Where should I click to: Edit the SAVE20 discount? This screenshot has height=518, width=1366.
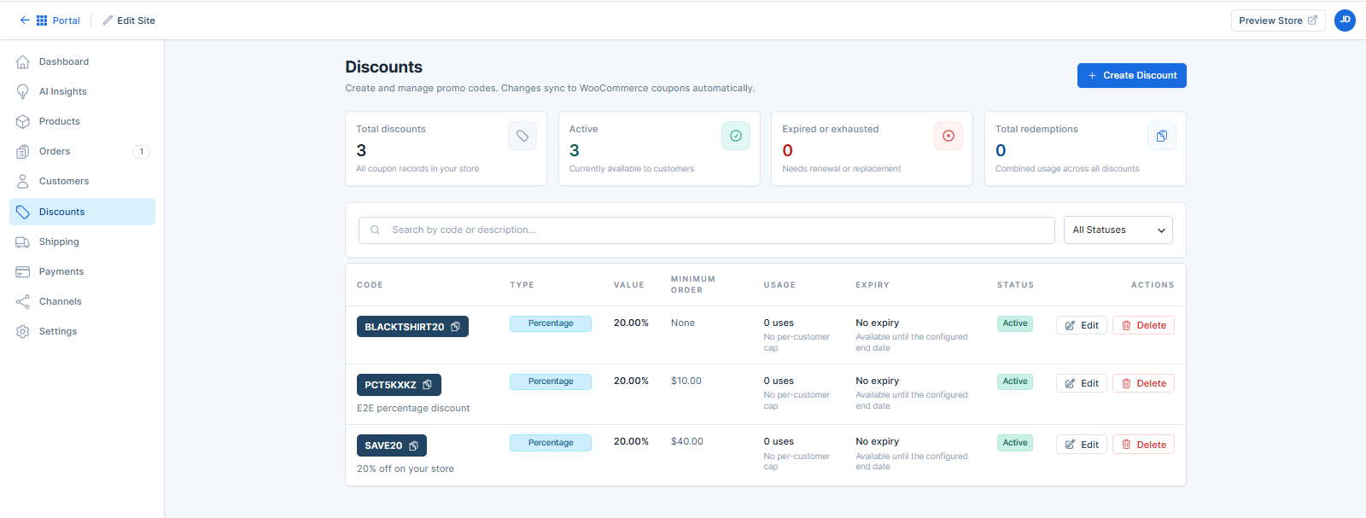click(1082, 445)
